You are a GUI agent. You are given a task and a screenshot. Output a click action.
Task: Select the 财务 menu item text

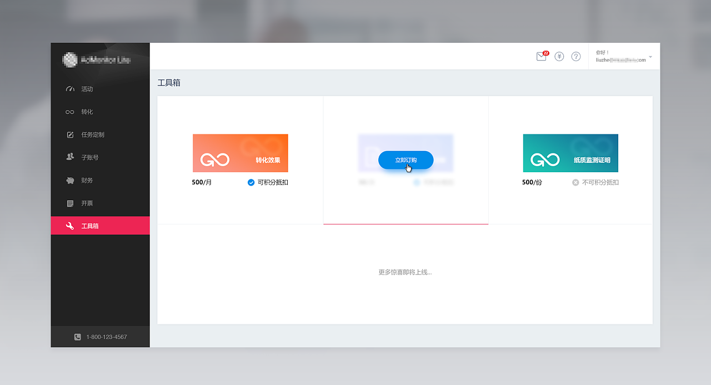87,181
